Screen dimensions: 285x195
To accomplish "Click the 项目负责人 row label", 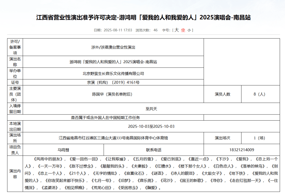I will 15,150.
